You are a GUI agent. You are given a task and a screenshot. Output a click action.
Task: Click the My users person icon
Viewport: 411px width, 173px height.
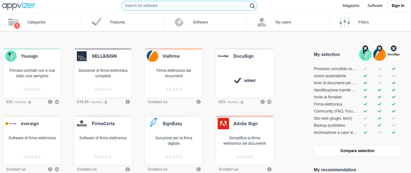262,22
